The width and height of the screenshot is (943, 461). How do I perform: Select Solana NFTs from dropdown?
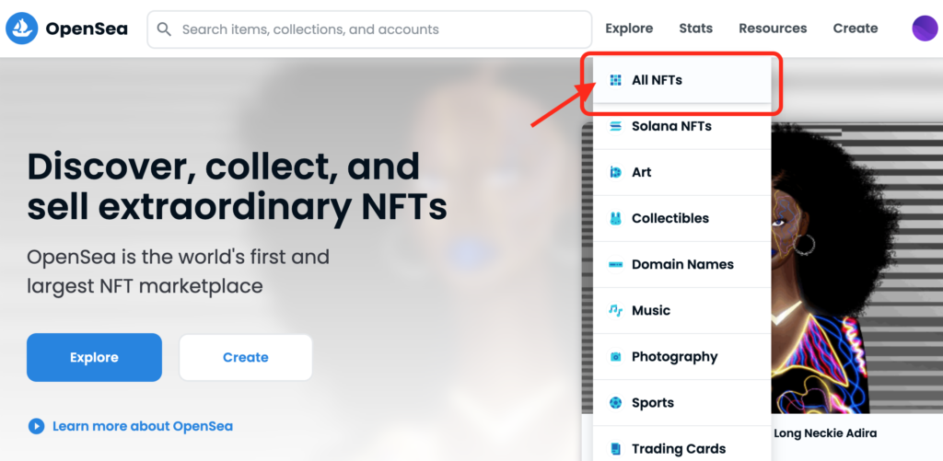click(682, 126)
